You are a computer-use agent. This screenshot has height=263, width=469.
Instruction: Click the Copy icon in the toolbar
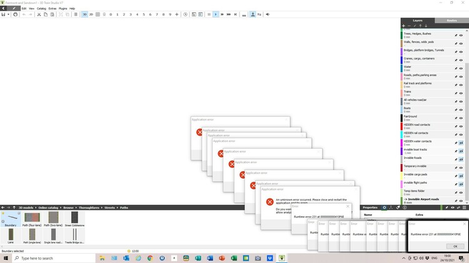46,14
